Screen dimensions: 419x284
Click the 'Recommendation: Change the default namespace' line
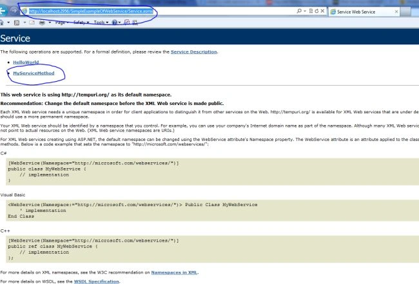pyautogui.click(x=112, y=104)
